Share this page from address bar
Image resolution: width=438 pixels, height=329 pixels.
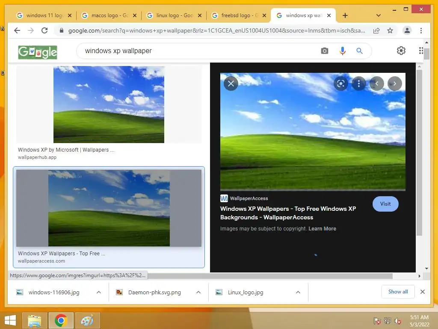click(376, 30)
